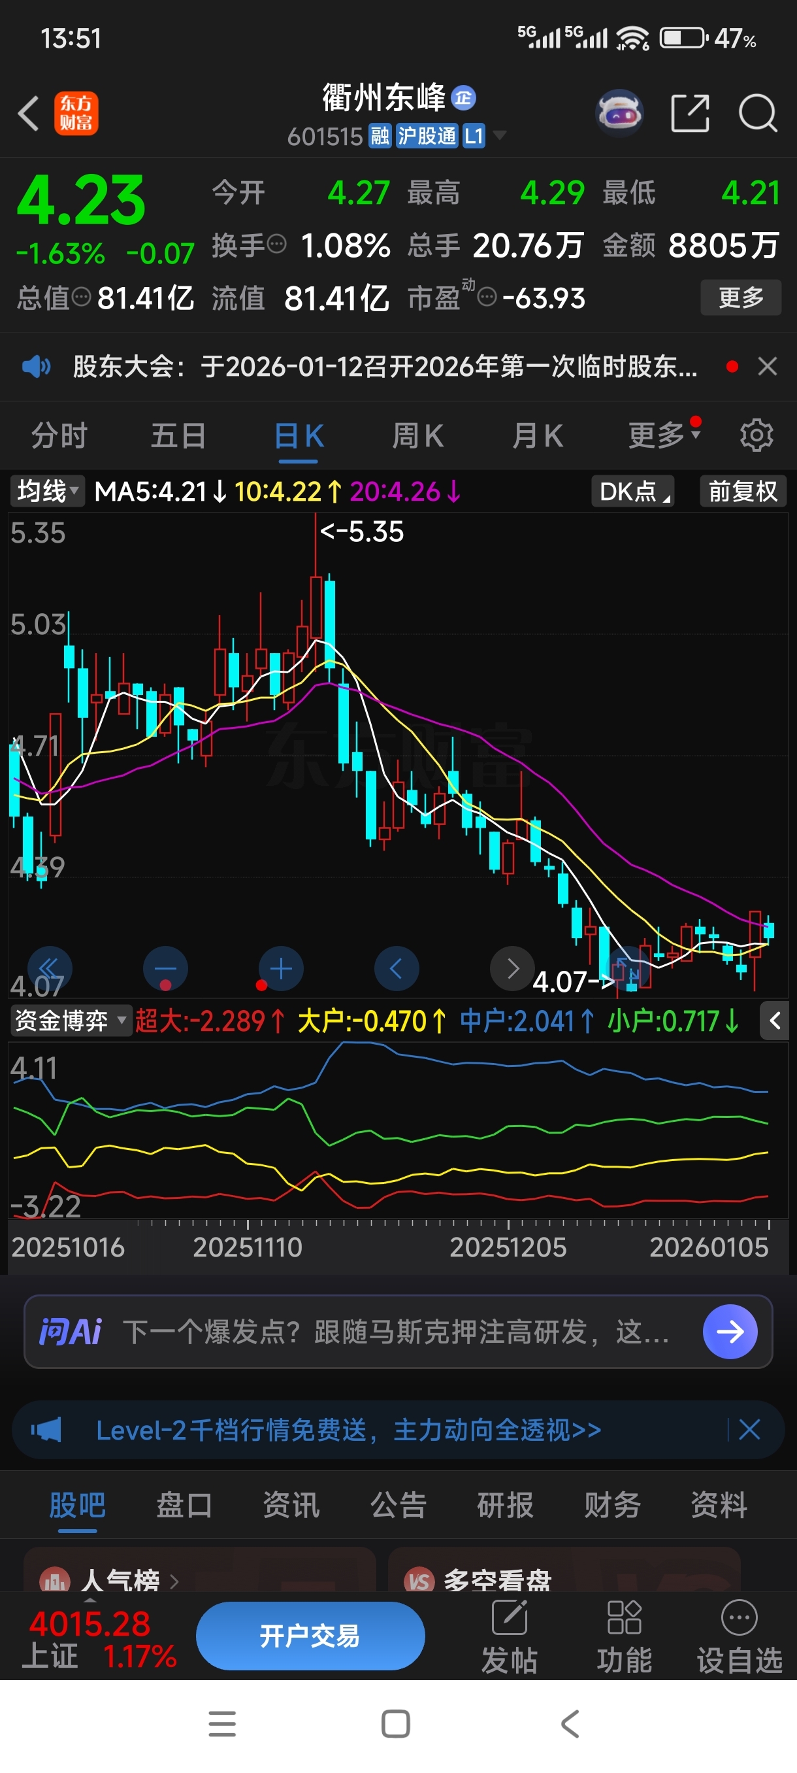797x1773 pixels.
Task: Tap the speaker announcement icon
Action: pyautogui.click(x=36, y=366)
